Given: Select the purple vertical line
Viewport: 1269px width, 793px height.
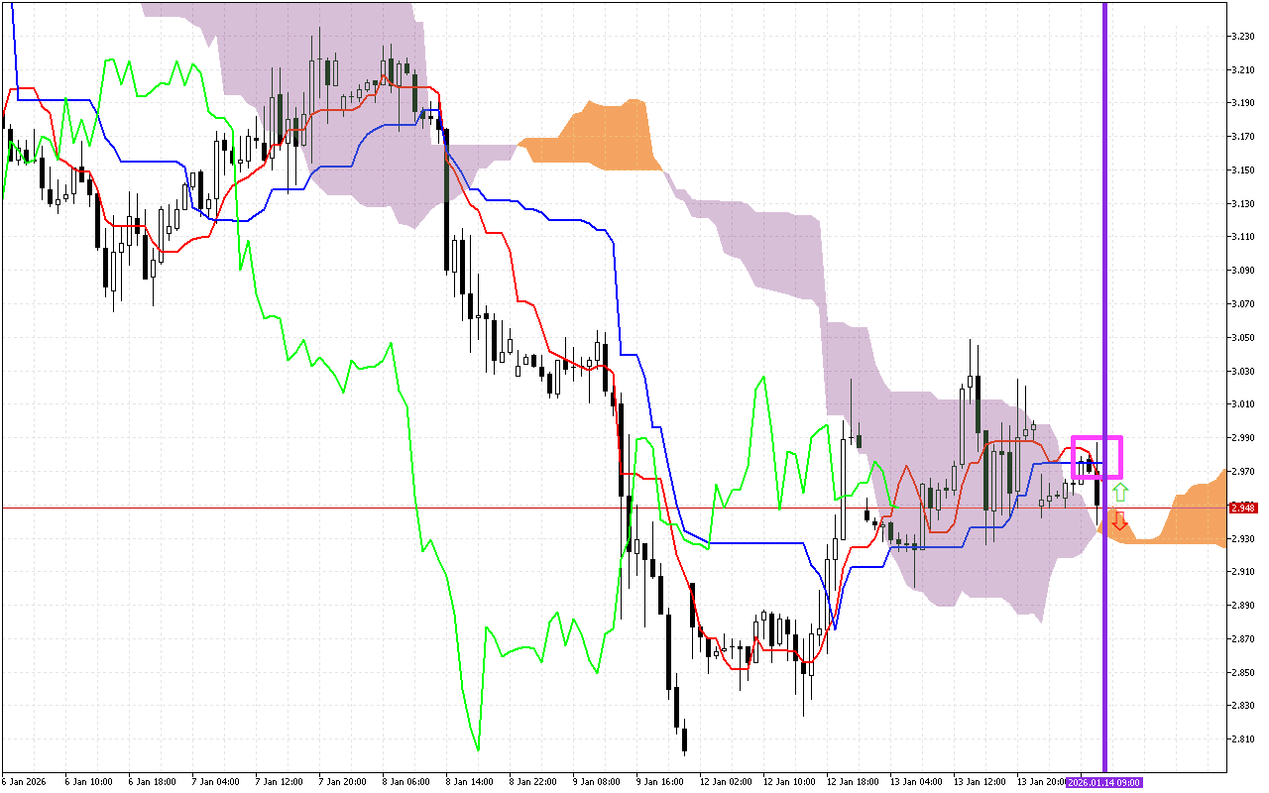Looking at the screenshot, I should tap(1105, 297).
